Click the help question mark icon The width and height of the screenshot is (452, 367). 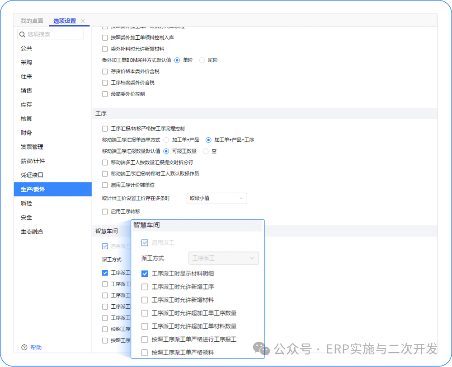coord(24,347)
